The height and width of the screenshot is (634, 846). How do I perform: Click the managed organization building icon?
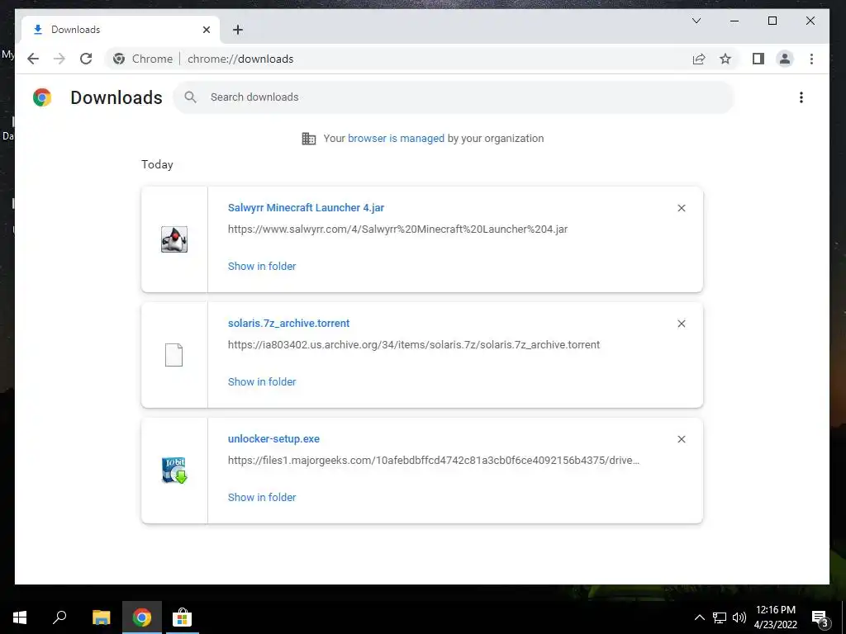[x=309, y=139]
